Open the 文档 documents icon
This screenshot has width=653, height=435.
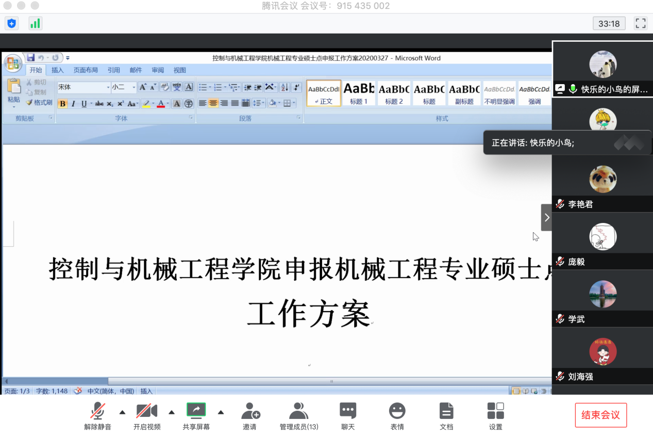[x=446, y=416]
